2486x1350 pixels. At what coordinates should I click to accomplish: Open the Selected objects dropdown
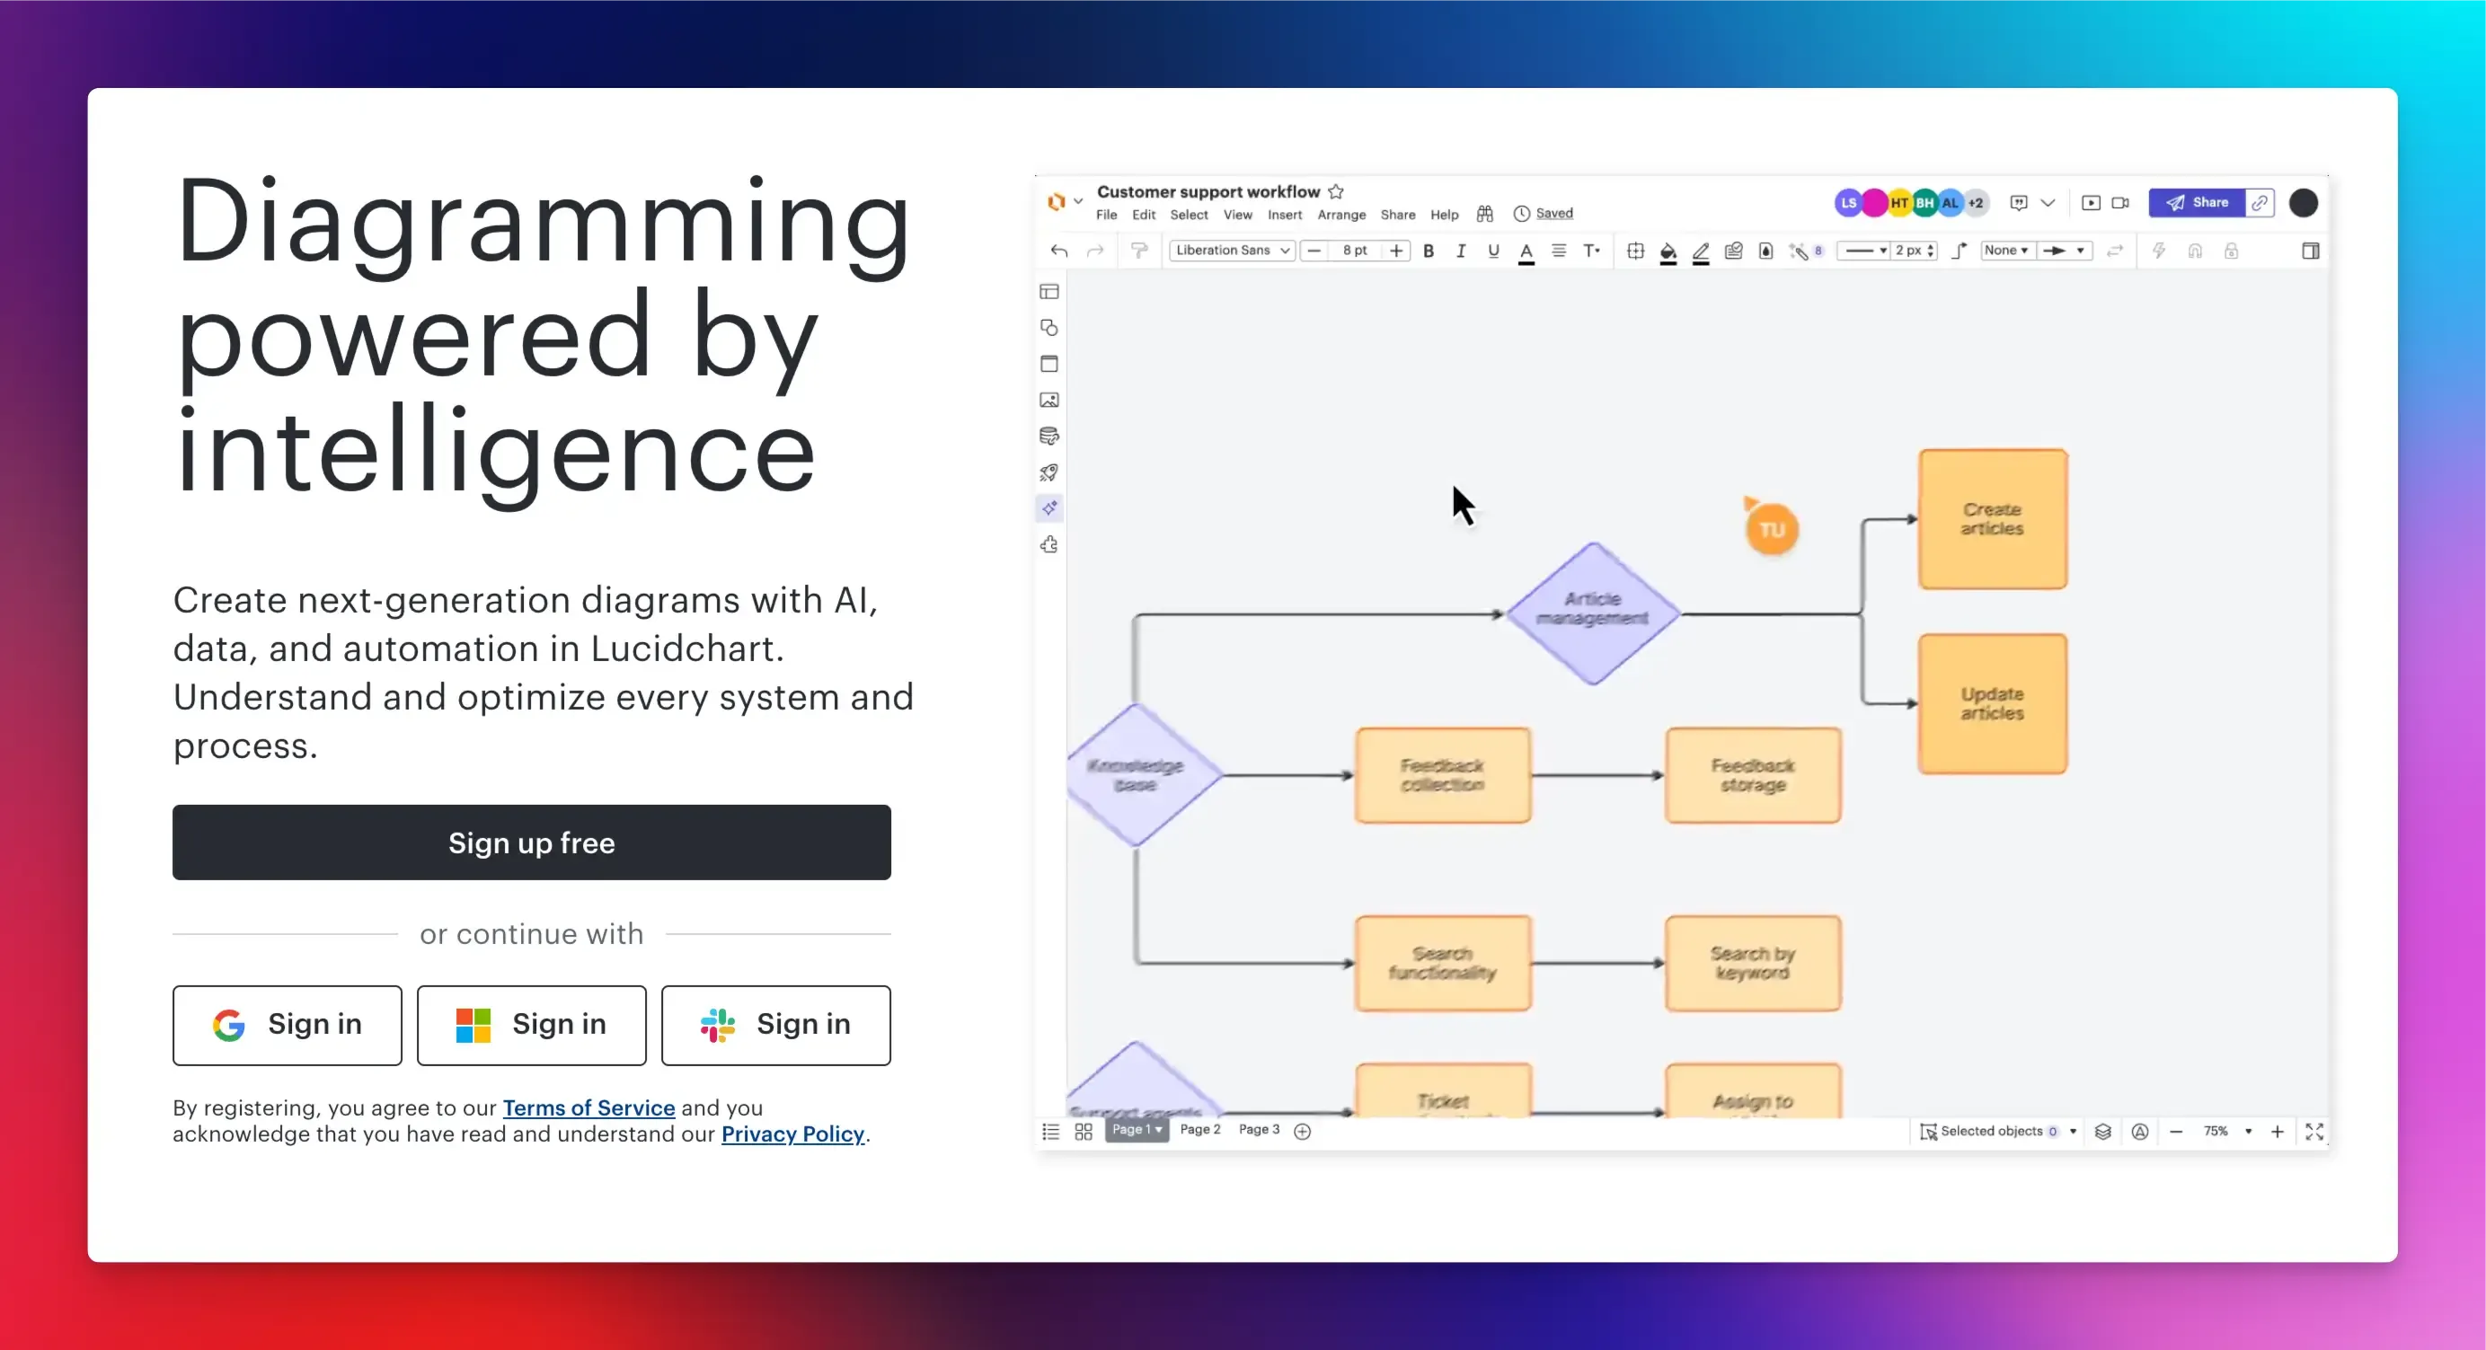pos(1997,1131)
